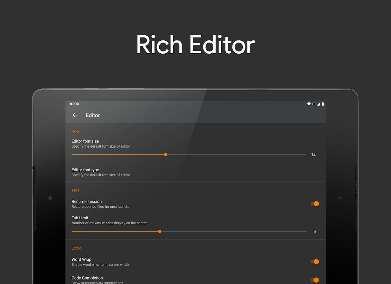The image size is (391, 284).
Task: Tap the LTE signal indicator
Action: click(x=316, y=104)
